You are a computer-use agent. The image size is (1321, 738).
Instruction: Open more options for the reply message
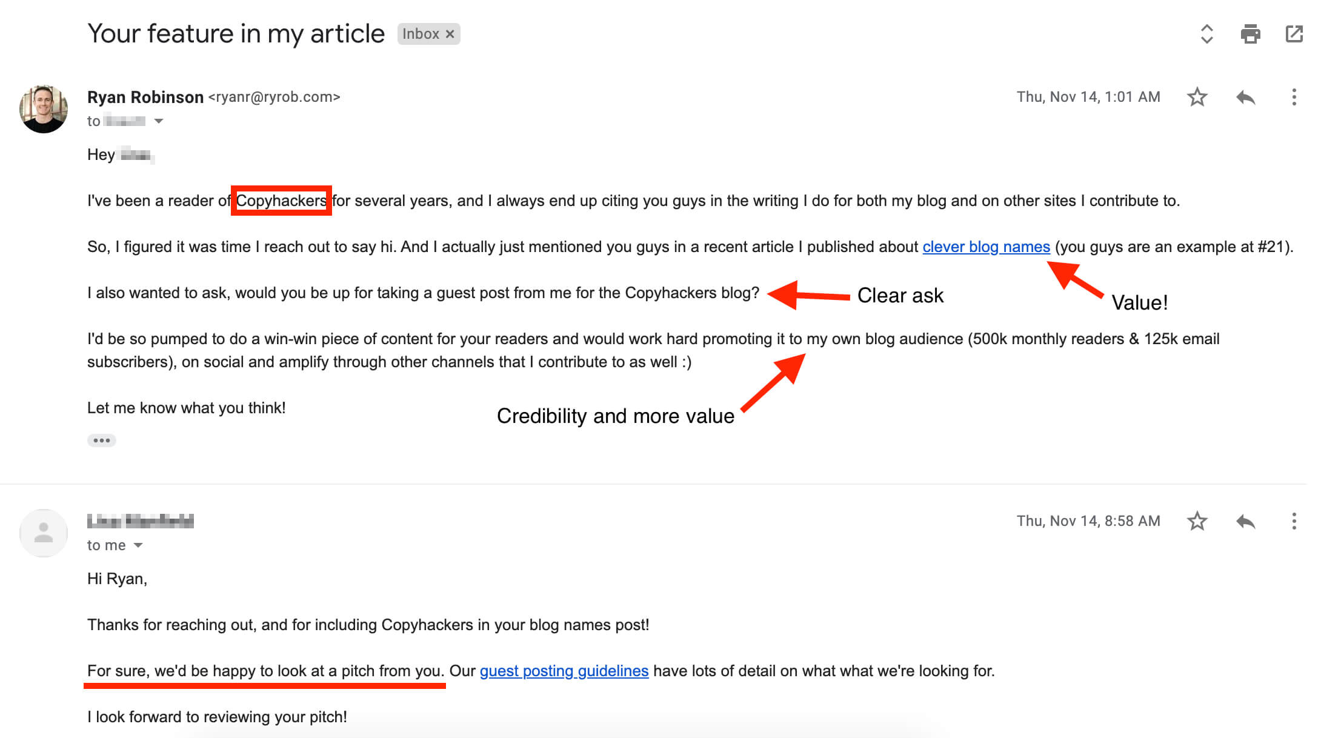click(1293, 520)
